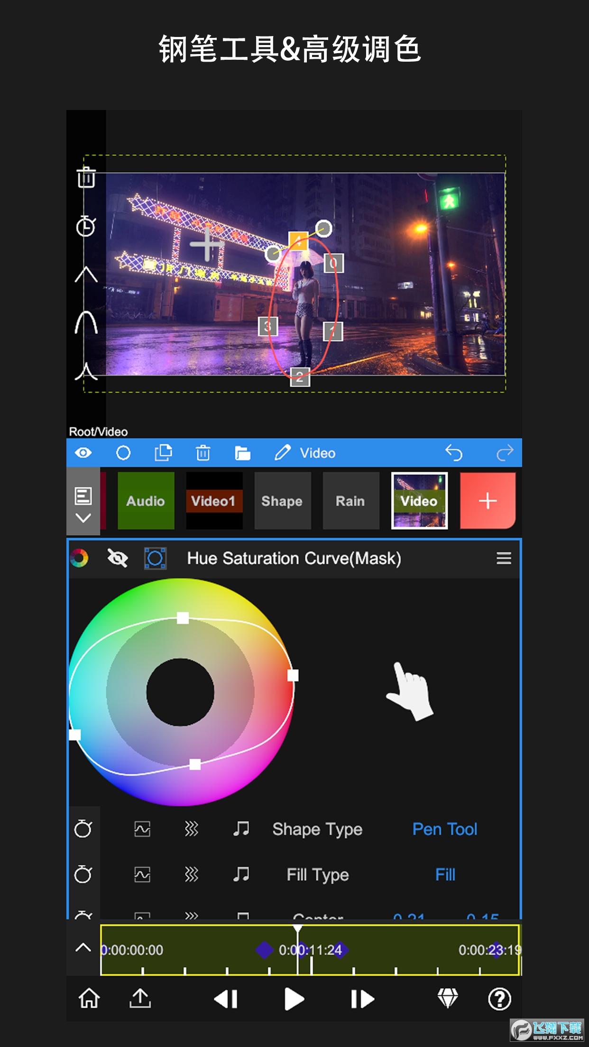Add a new layer with plus button
This screenshot has height=1047, width=589.
click(x=488, y=501)
